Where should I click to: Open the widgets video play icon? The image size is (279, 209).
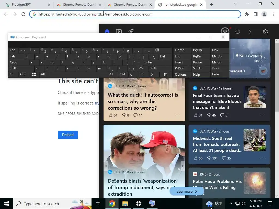tap(119, 31)
